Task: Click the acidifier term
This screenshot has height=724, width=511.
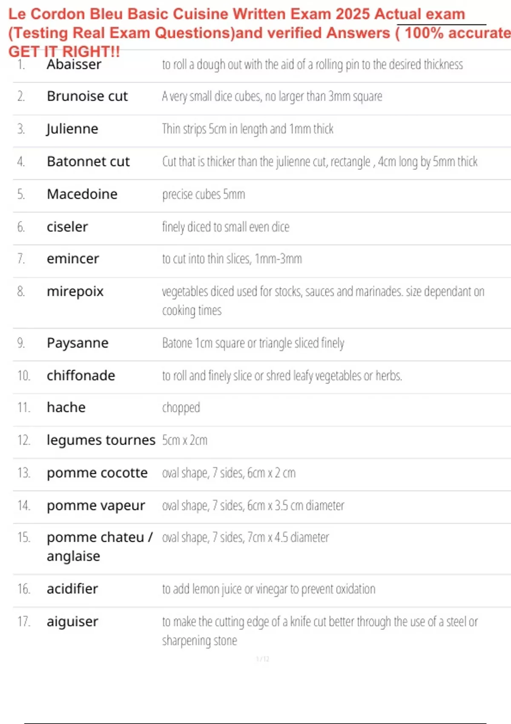Action: click(72, 589)
